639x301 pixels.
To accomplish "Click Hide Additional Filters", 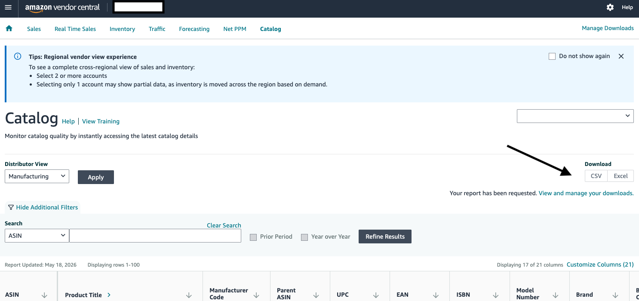I will pyautogui.click(x=47, y=207).
